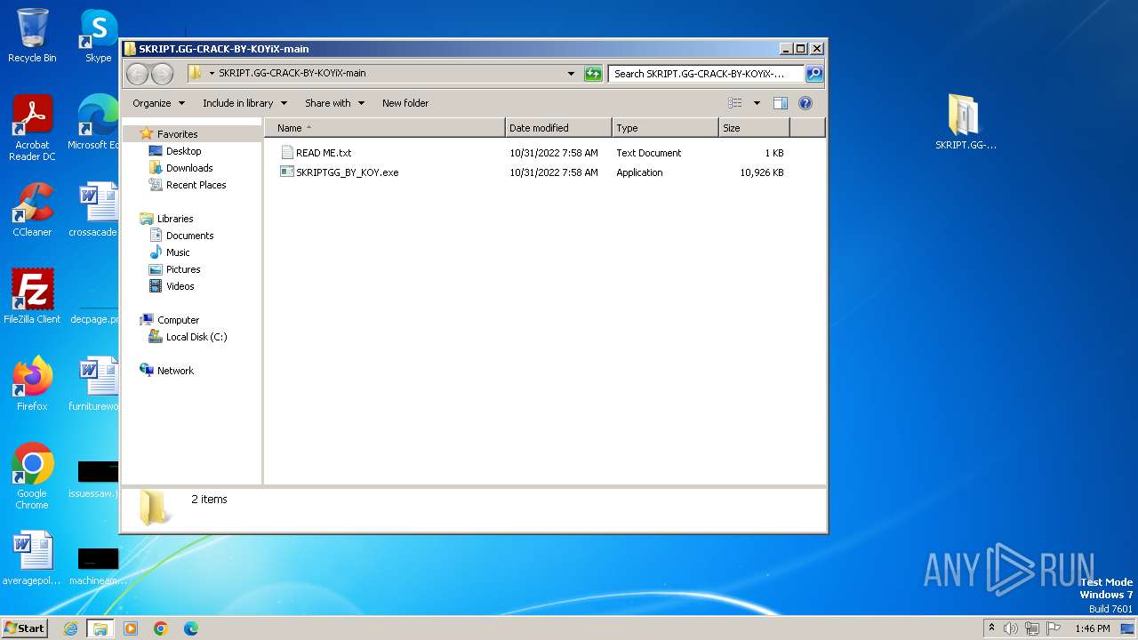Click the address bar path SKRIPT.GG-CRACK-BY-KOYiX-main
1138x640 pixels.
293,74
